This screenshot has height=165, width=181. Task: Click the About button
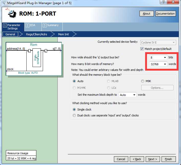[x=147, y=14]
